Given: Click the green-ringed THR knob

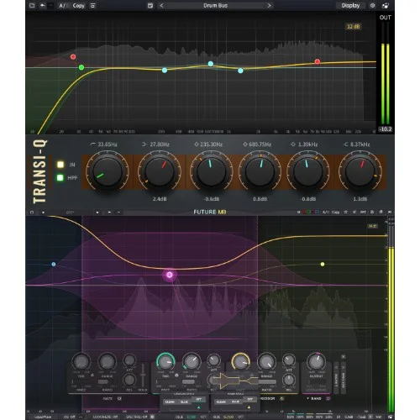Looking at the screenshot, I should pyautogui.click(x=165, y=362).
